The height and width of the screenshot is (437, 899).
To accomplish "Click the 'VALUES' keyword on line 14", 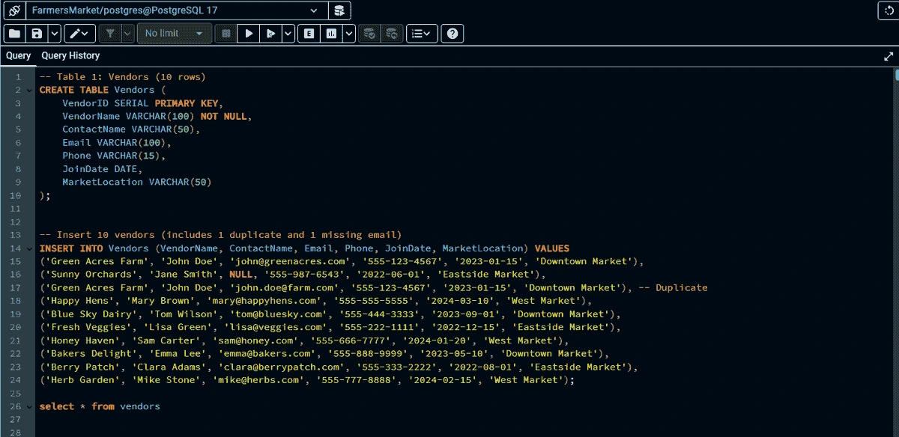I will pos(552,248).
